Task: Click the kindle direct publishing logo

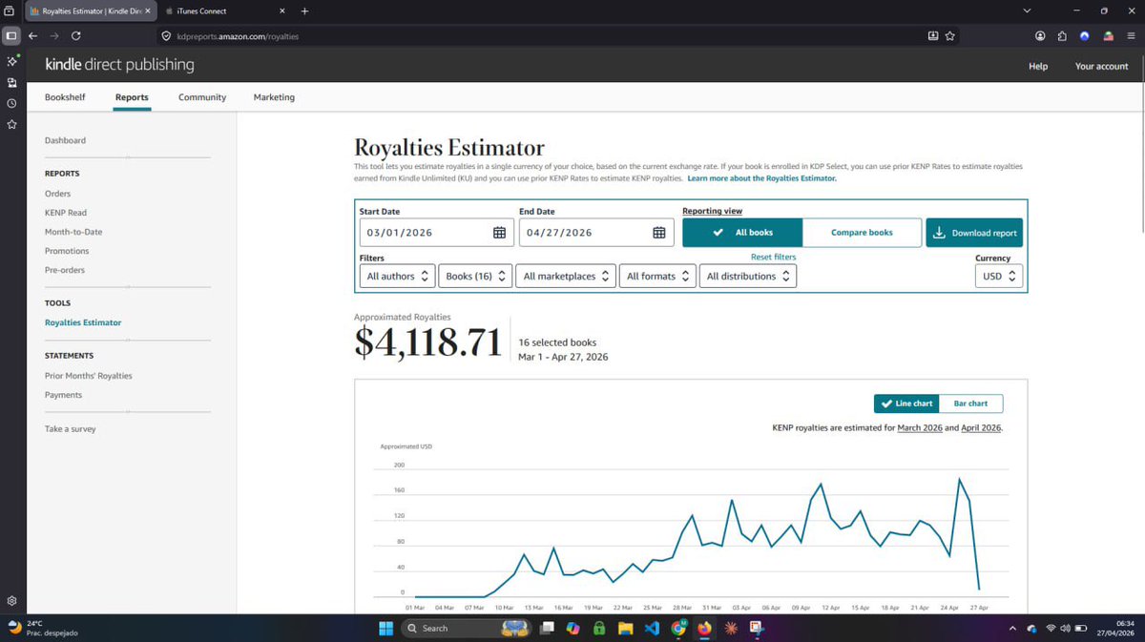Action: pos(119,65)
